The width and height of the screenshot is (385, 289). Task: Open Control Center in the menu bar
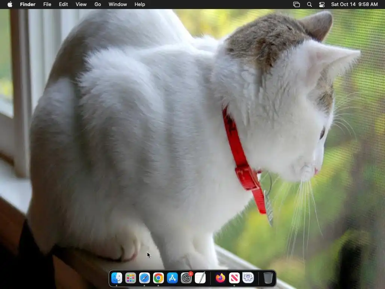coord(322,5)
